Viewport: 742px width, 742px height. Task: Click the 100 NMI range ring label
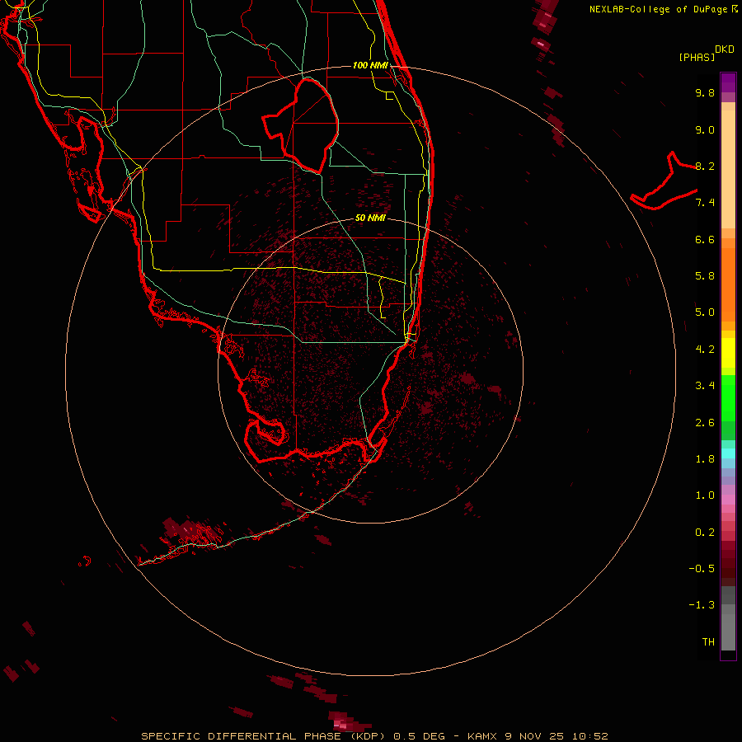pyautogui.click(x=370, y=65)
